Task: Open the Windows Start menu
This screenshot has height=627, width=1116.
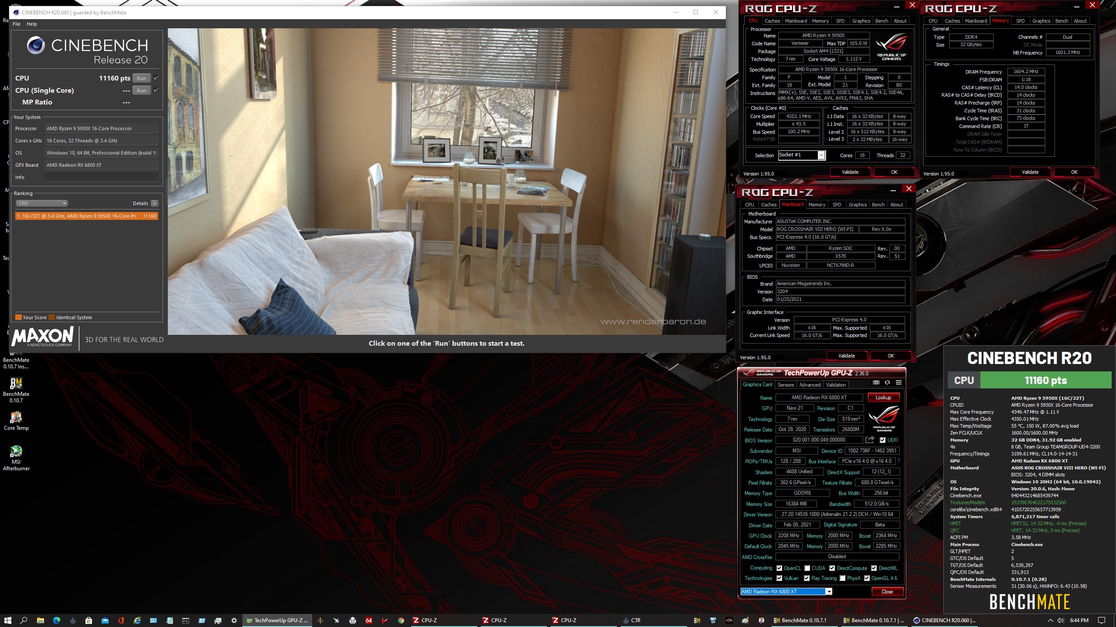Action: coord(7,620)
